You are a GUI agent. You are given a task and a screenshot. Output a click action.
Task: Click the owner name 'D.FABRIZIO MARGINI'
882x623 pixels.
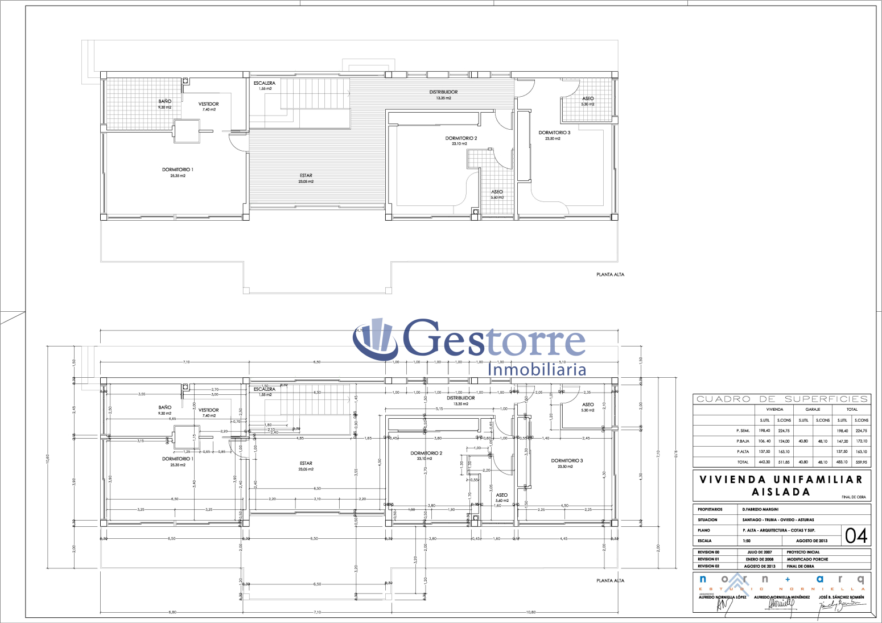760,509
